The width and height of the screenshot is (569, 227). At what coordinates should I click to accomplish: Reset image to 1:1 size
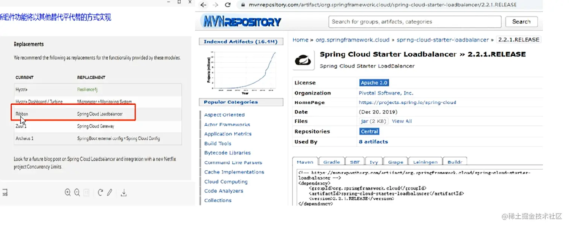(87, 192)
